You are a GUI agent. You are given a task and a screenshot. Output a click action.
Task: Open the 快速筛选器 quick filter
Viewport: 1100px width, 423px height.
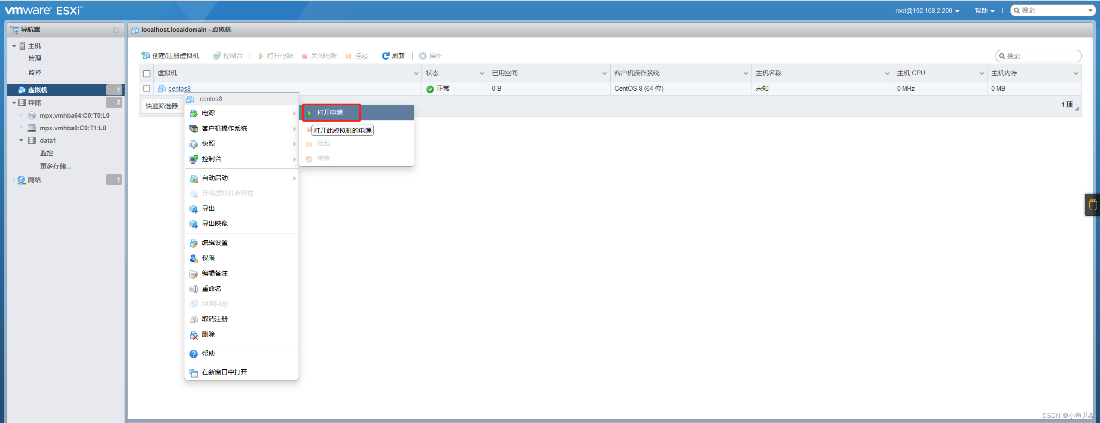click(x=163, y=106)
